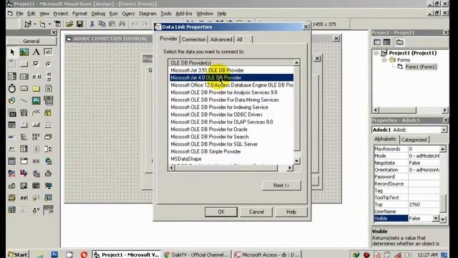This screenshot has width=458, height=258.
Task: Select the OptionButton control in the toolbox
Action: [x=48, y=64]
